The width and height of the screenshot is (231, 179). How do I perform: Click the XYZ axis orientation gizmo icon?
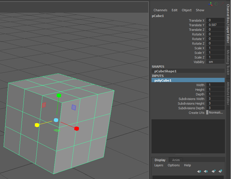click(x=210, y=4)
